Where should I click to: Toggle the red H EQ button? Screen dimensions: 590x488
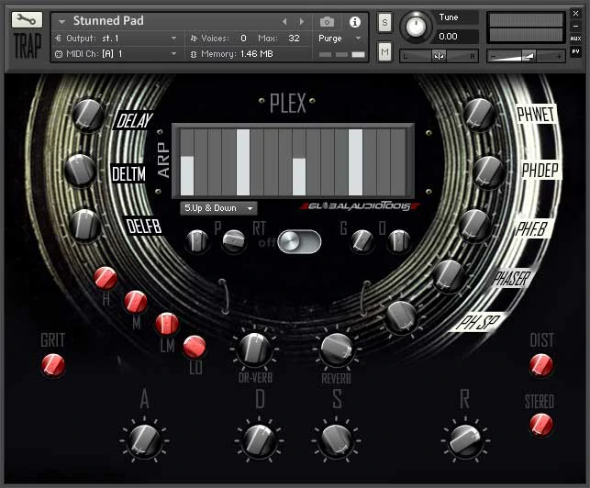pos(106,279)
